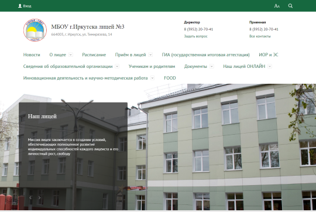316x212 pixels.
Task: Expand Инновационная деятельность menu arrow
Action: tap(152, 78)
